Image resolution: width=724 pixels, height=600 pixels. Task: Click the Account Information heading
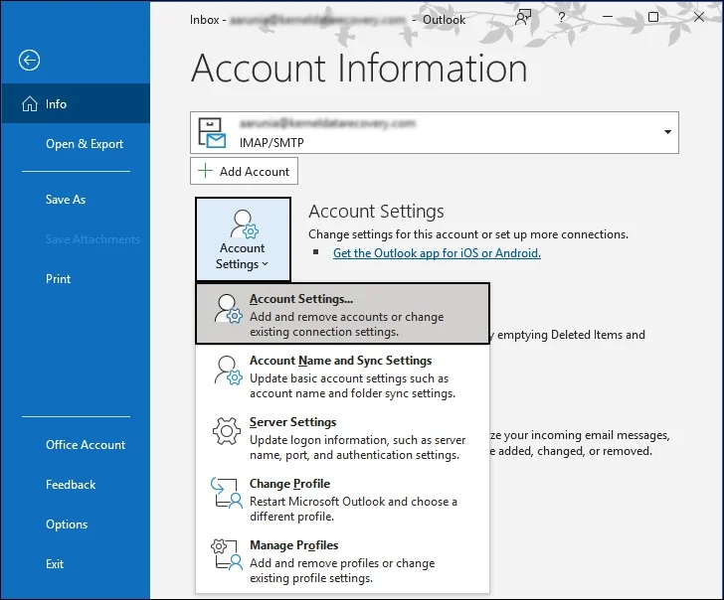click(x=359, y=69)
